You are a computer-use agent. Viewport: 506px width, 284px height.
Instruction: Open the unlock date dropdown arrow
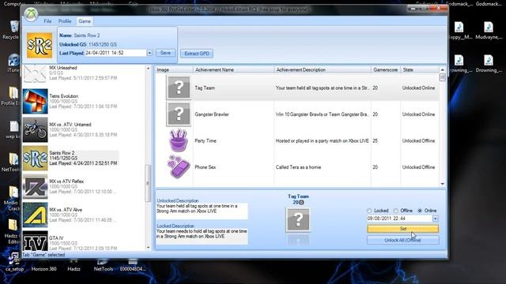click(436, 219)
